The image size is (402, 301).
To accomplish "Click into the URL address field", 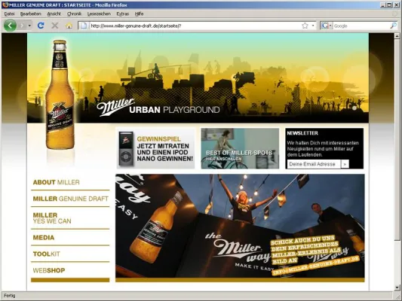I will [195, 26].
